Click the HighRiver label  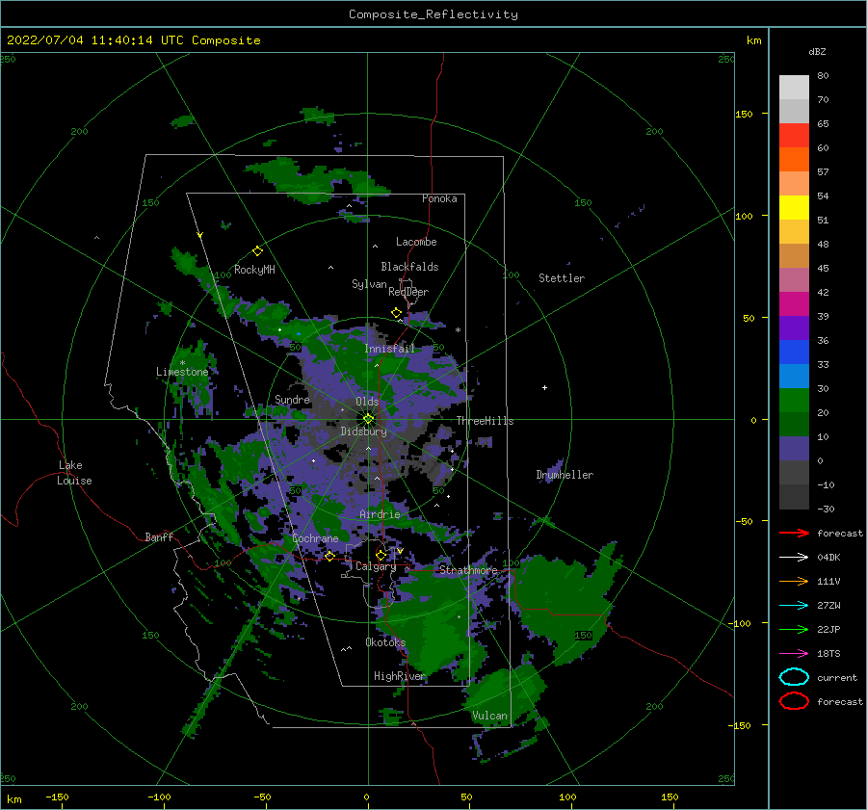point(400,676)
